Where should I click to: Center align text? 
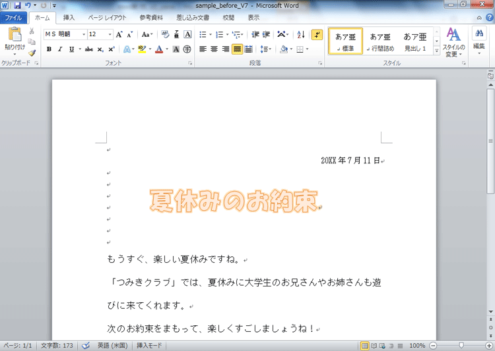pyautogui.click(x=214, y=49)
